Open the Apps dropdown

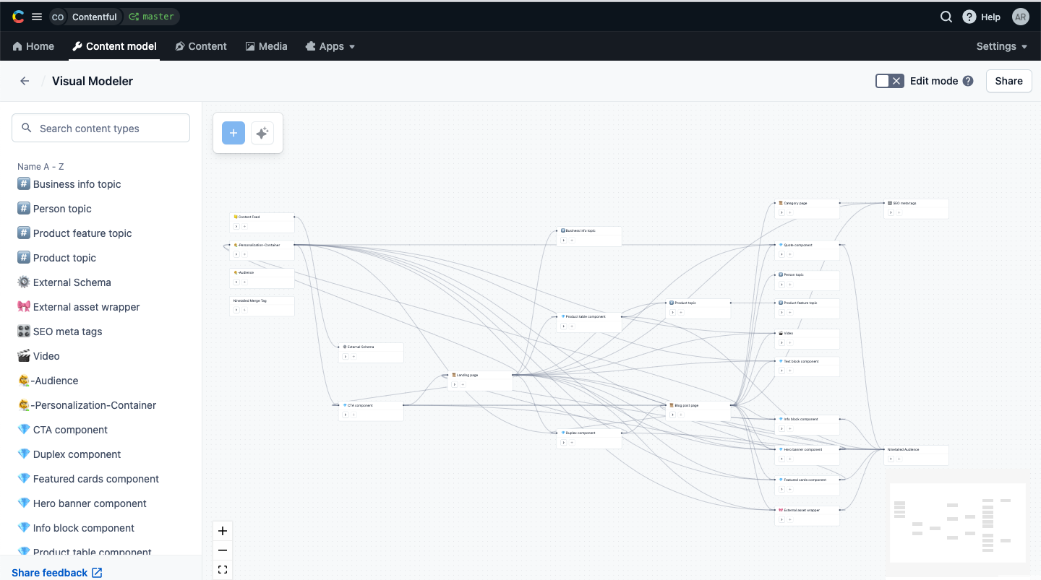[330, 46]
